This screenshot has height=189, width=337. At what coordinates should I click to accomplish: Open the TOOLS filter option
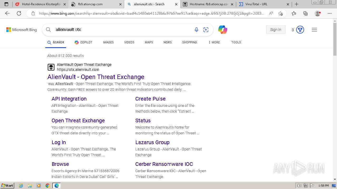coord(236,42)
